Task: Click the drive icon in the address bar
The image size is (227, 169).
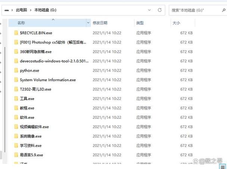Action: tap(7, 10)
